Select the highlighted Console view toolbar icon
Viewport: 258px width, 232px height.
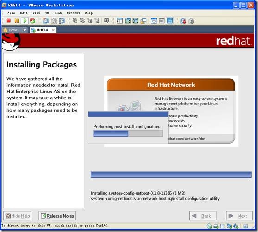170,21
